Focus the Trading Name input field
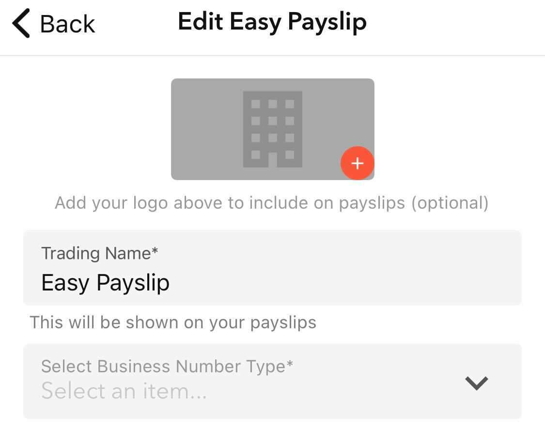This screenshot has width=545, height=442. point(272,268)
